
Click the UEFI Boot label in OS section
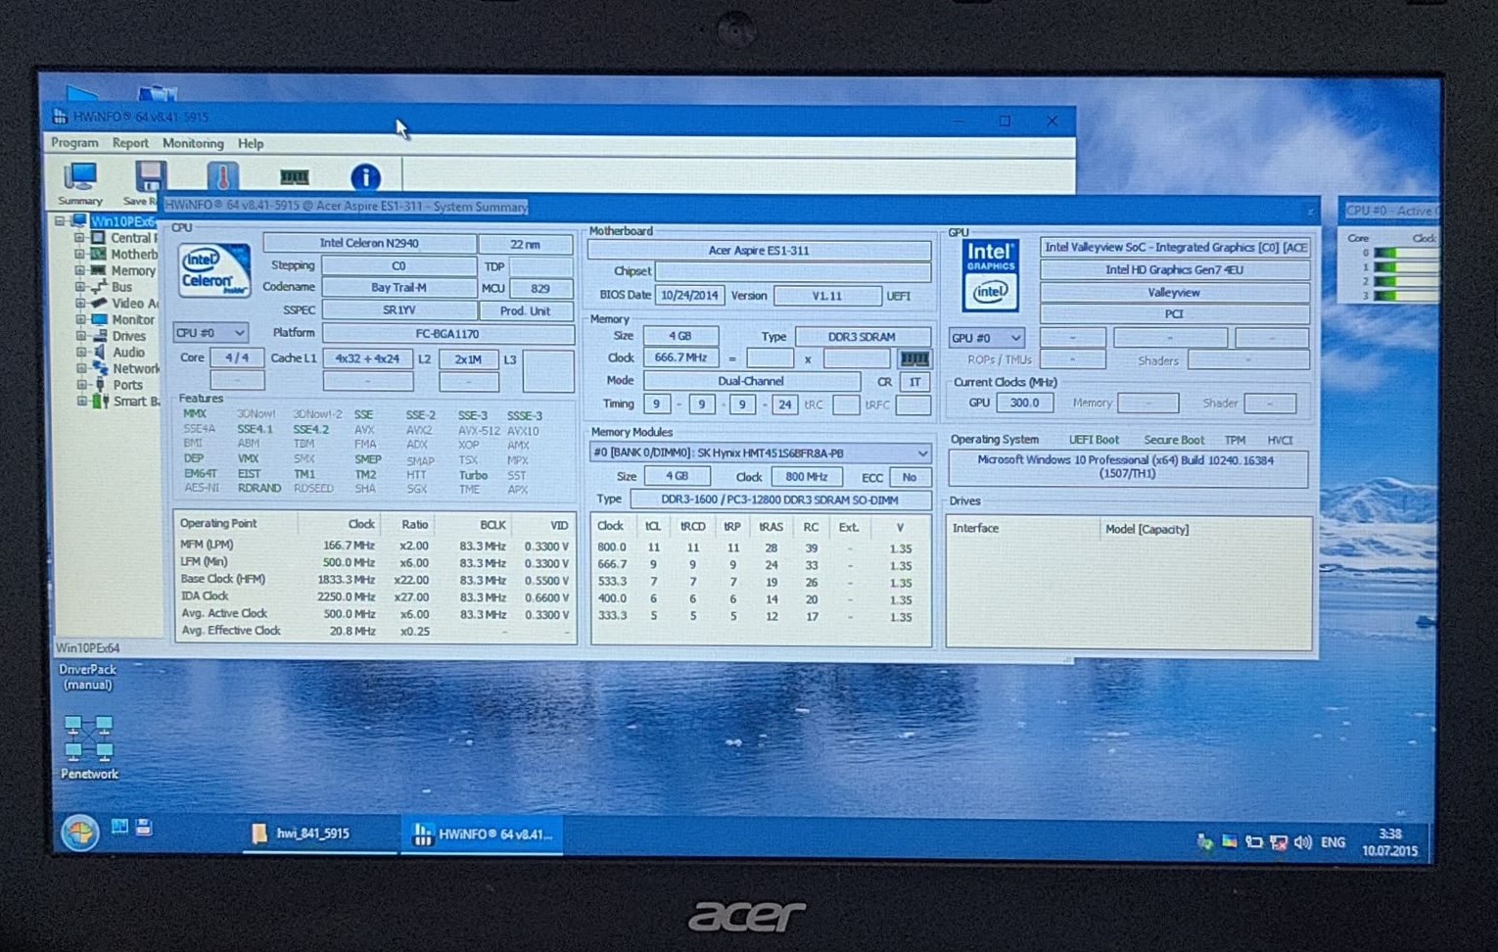[1094, 440]
